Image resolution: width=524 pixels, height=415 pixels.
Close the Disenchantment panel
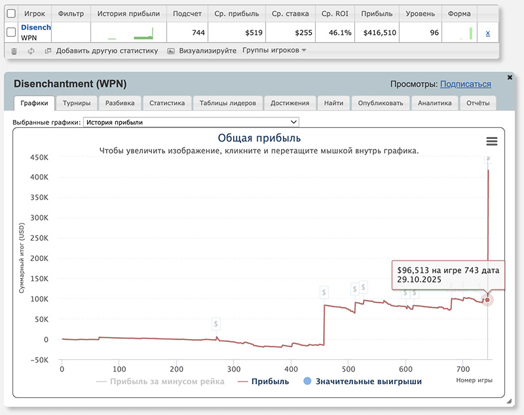pyautogui.click(x=510, y=77)
